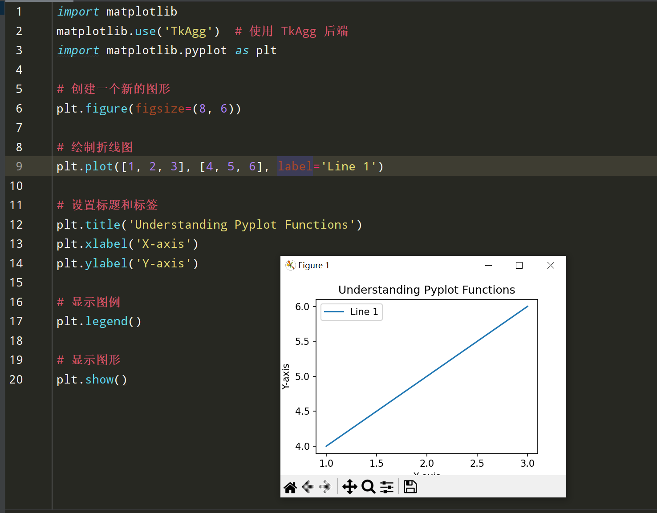Activate the Zoom to rectangle magnifier
This screenshot has width=657, height=513.
(x=368, y=487)
